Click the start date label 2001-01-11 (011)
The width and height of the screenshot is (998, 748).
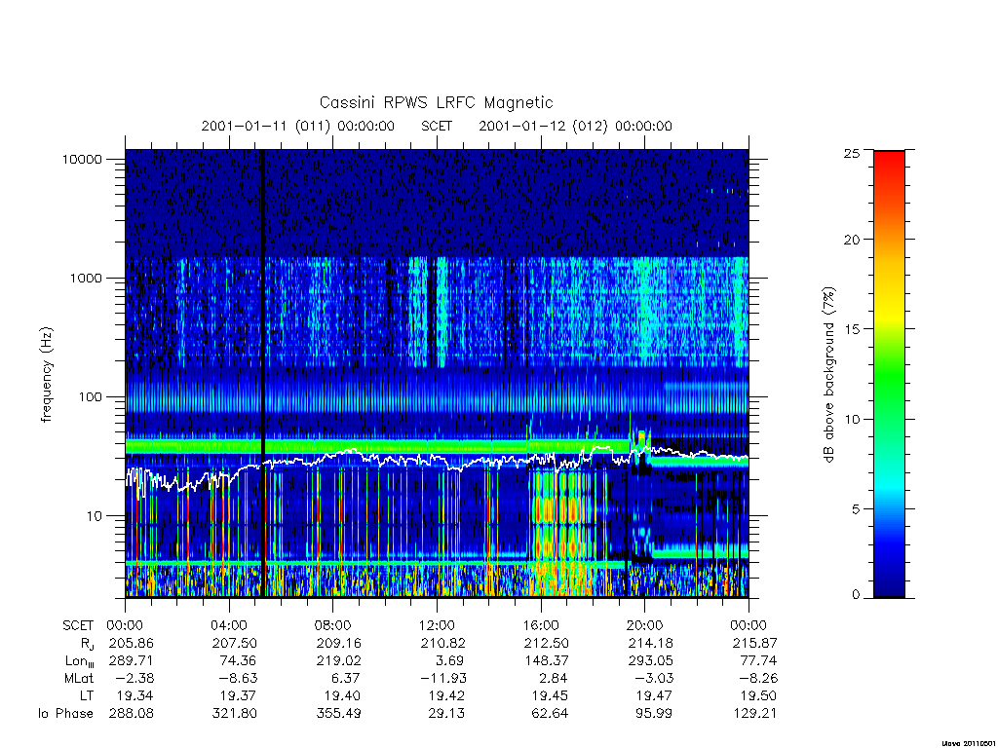[x=265, y=126]
